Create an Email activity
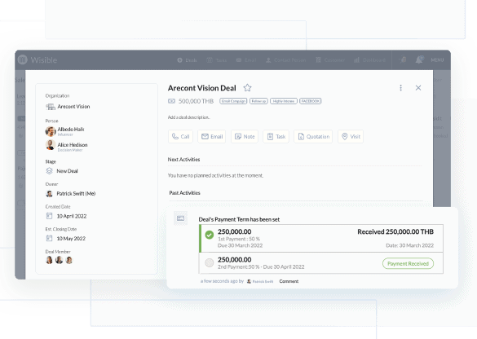The width and height of the screenshot is (477, 339). (212, 137)
